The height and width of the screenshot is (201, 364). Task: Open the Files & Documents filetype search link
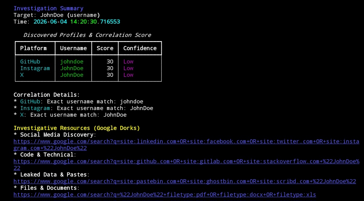click(165, 195)
